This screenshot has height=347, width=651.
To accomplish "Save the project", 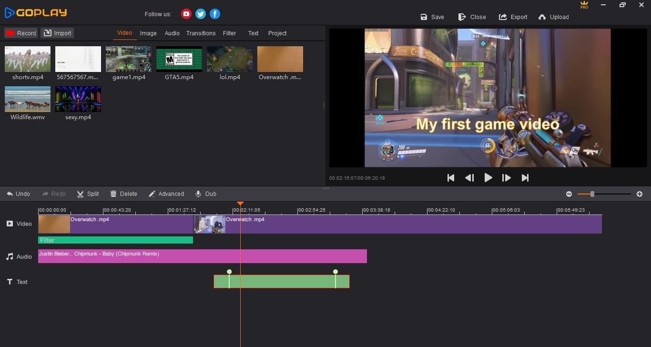I will coord(432,17).
